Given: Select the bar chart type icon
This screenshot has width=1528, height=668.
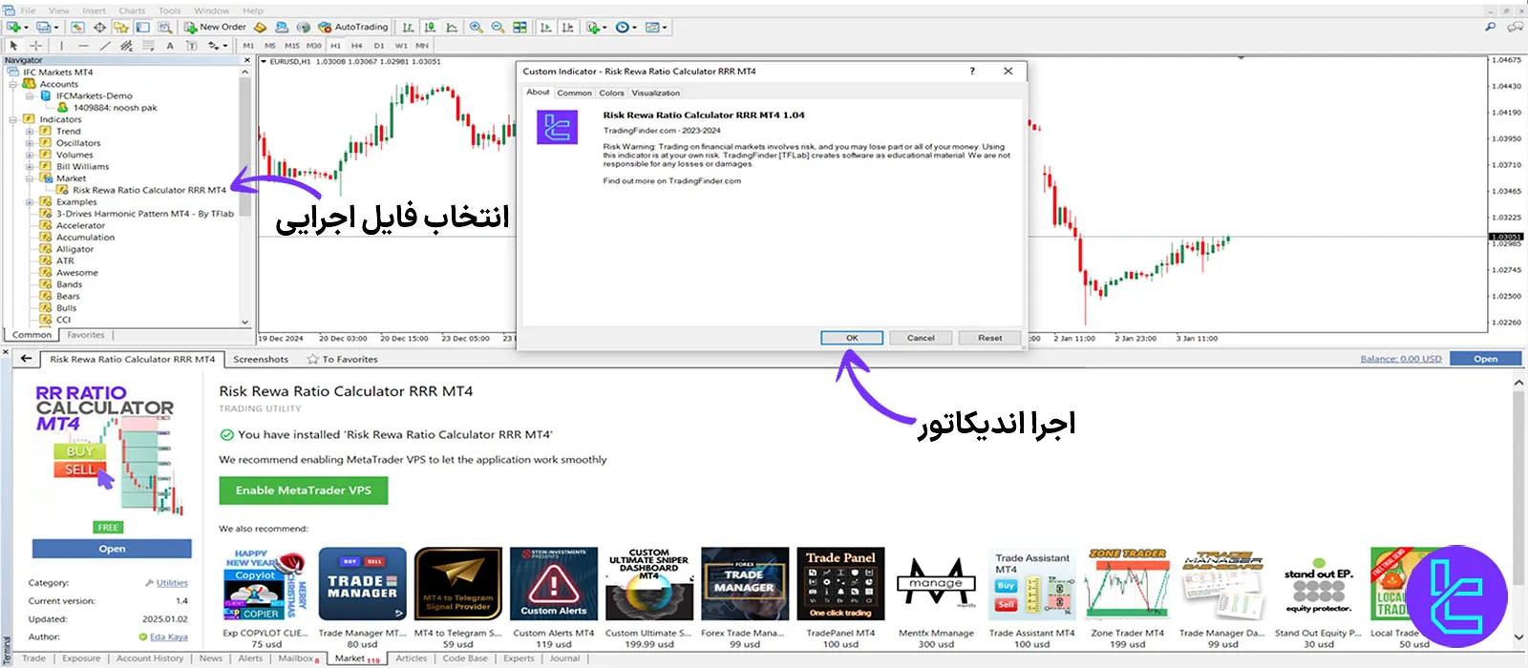Looking at the screenshot, I should (x=408, y=27).
